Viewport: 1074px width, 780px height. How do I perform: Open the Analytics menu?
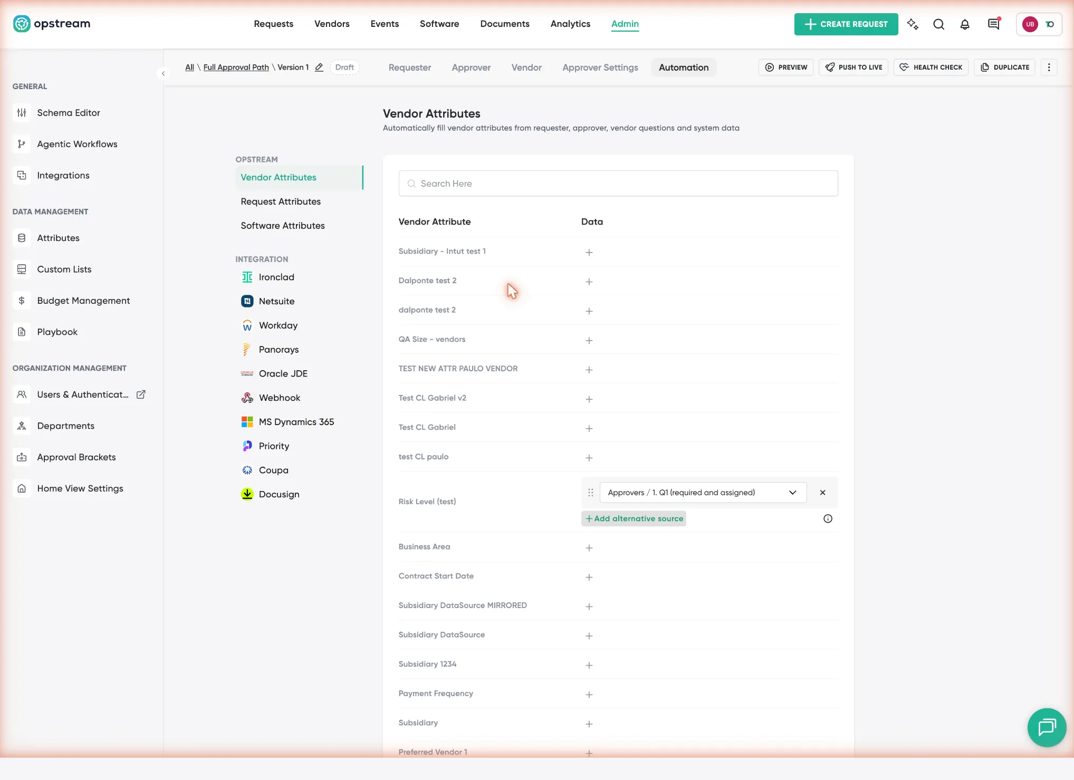[x=570, y=24]
